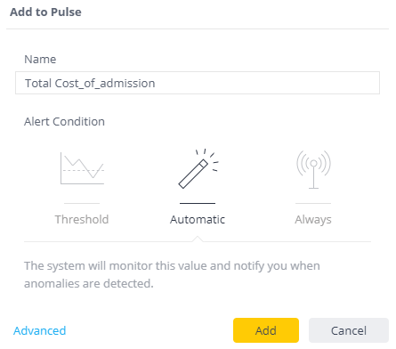
Task: Cancel the Add to Pulse dialog
Action: coord(349,330)
